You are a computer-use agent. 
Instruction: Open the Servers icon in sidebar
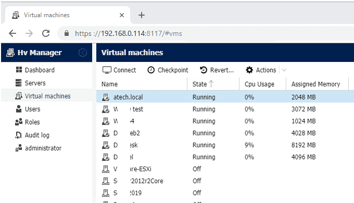[19, 83]
